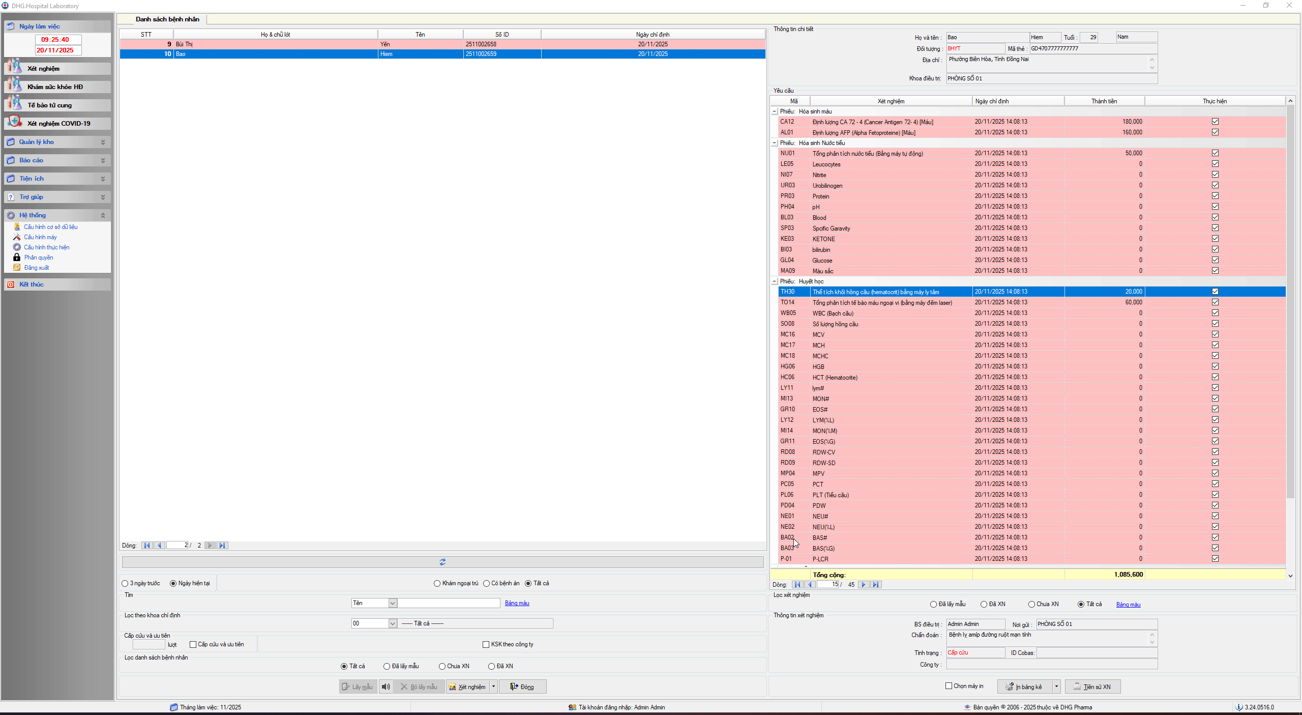Screen dimensions: 1302x715
Task: Click the patient search text field
Action: (449, 603)
